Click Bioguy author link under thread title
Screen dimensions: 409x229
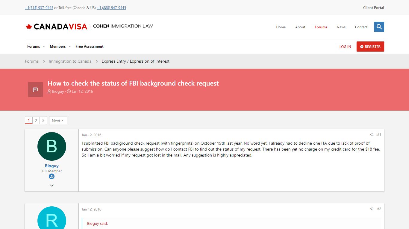click(x=58, y=92)
